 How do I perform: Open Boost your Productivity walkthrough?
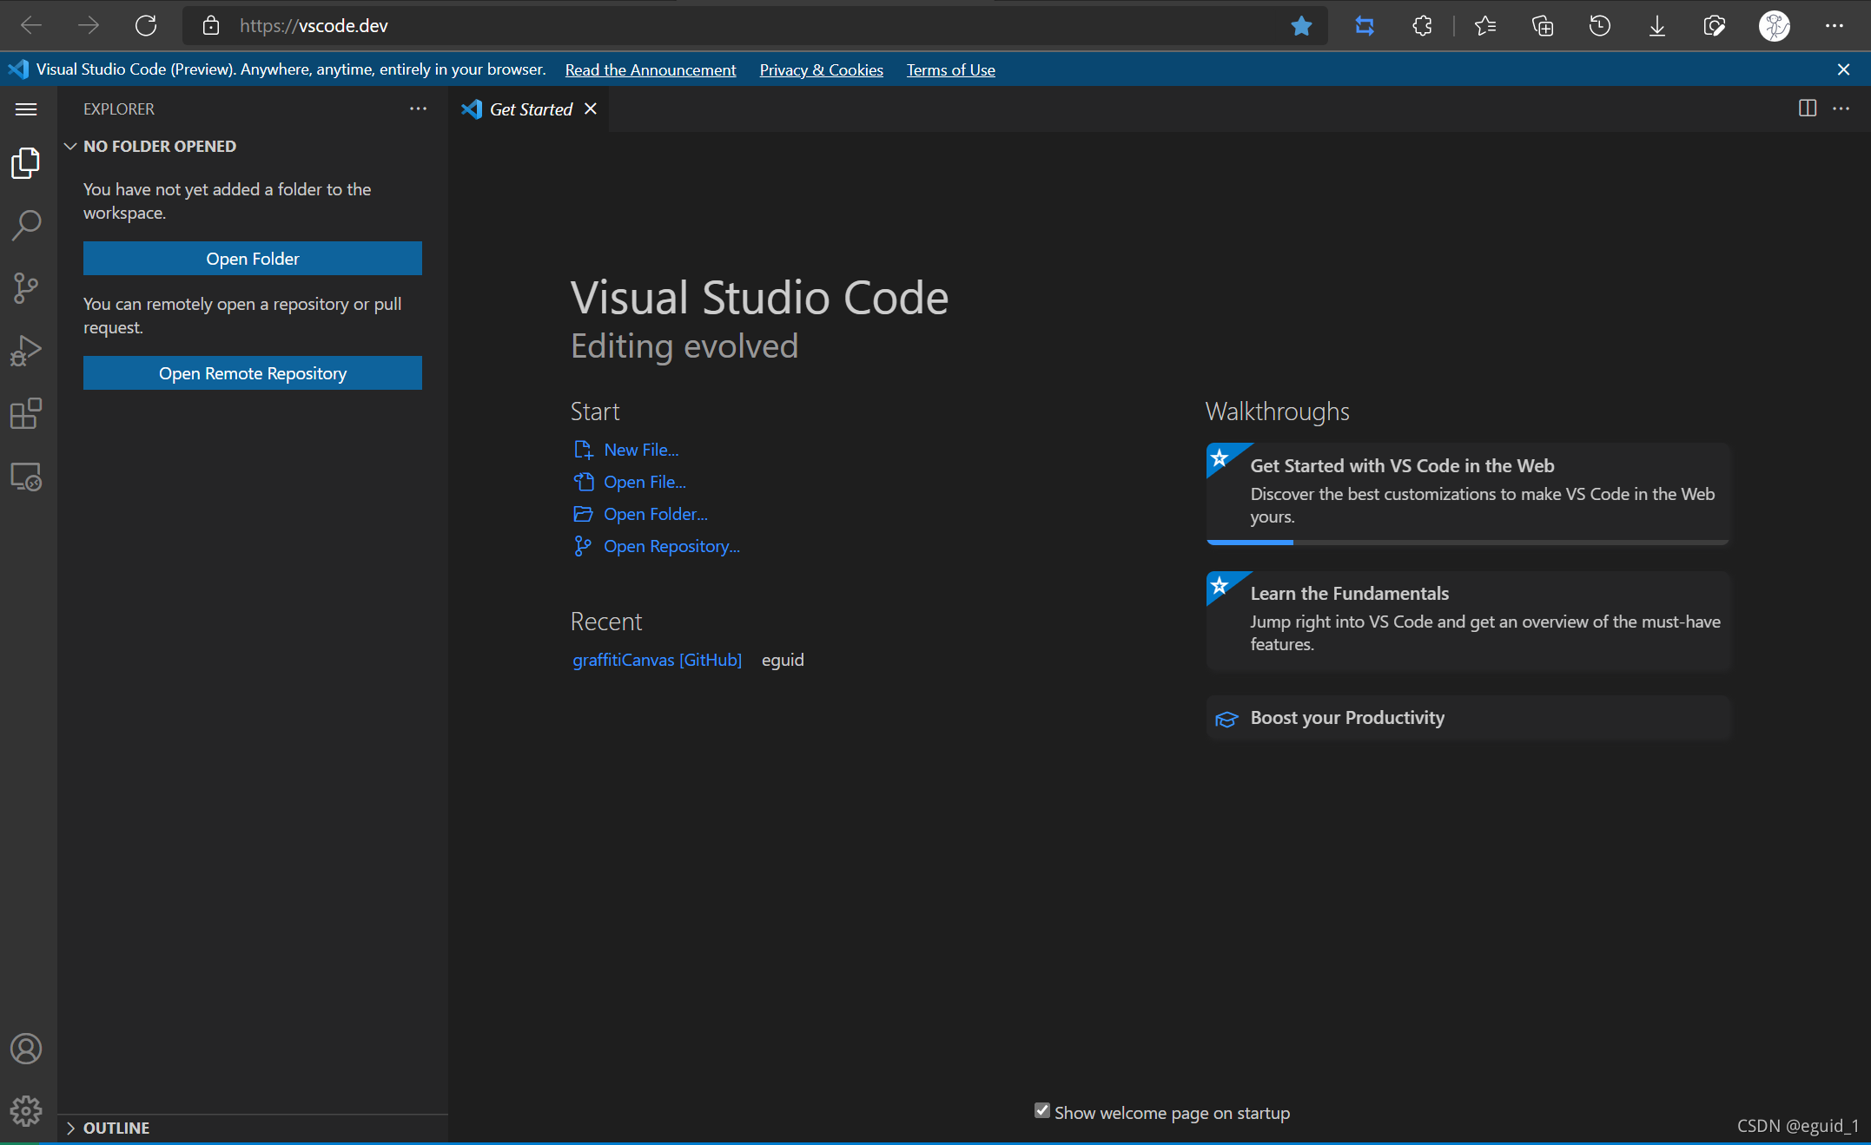click(1468, 718)
